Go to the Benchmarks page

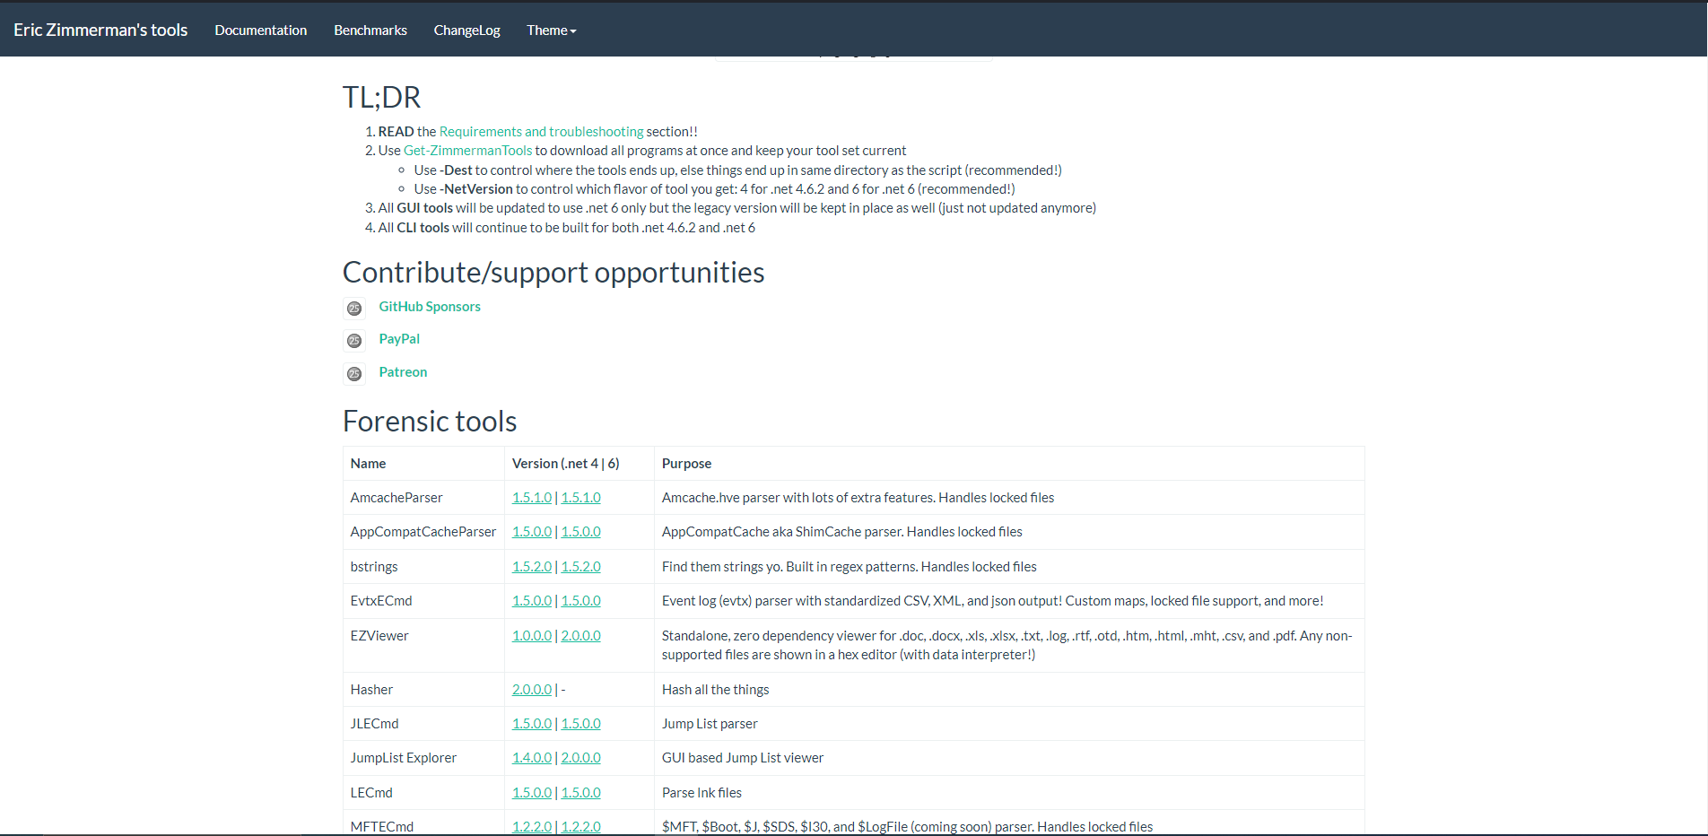370,30
